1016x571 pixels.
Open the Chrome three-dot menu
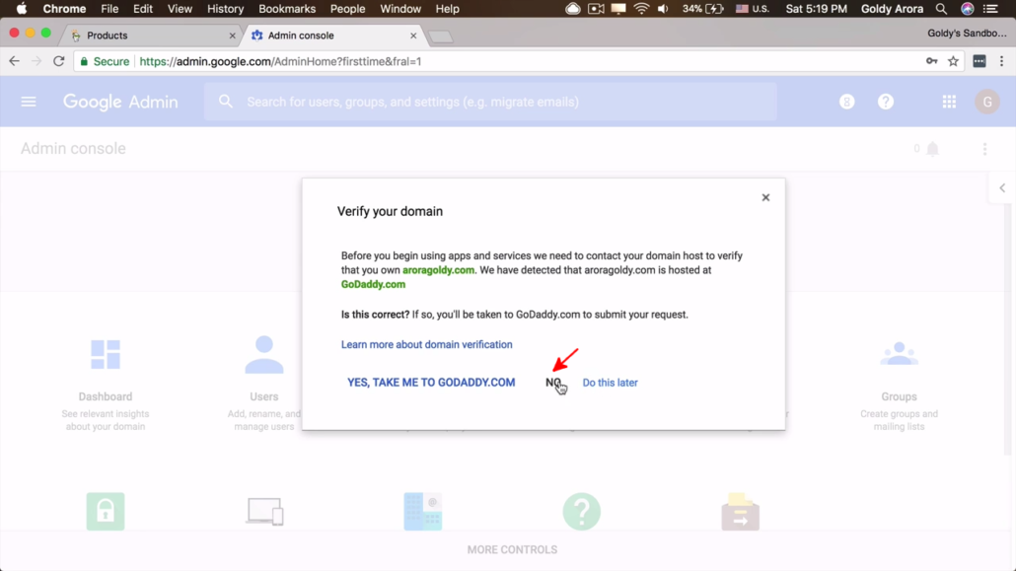tap(1002, 61)
